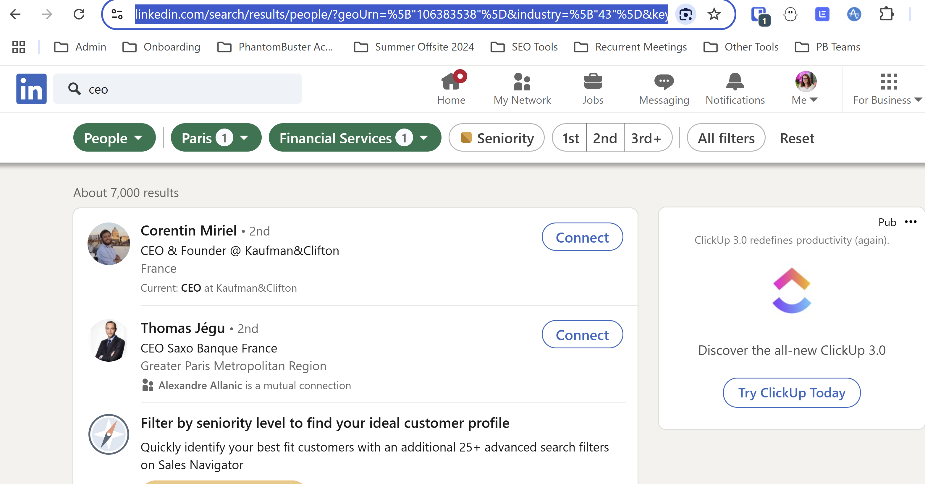Open the PhantomBuster ghost extension icon

click(x=790, y=14)
